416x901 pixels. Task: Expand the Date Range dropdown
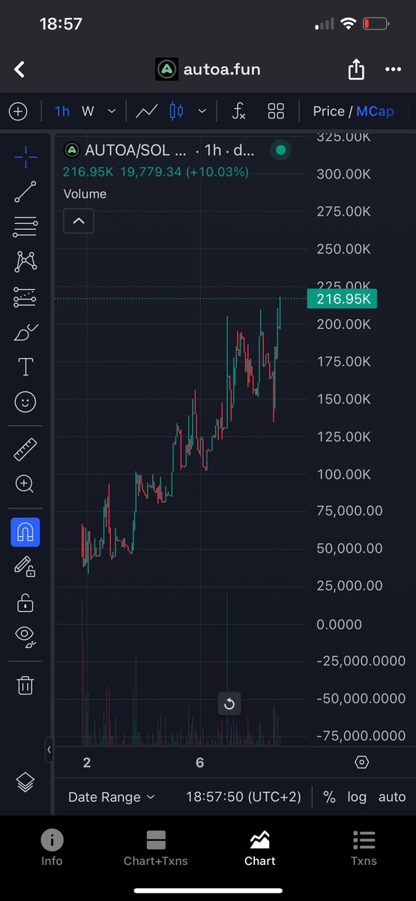[112, 797]
